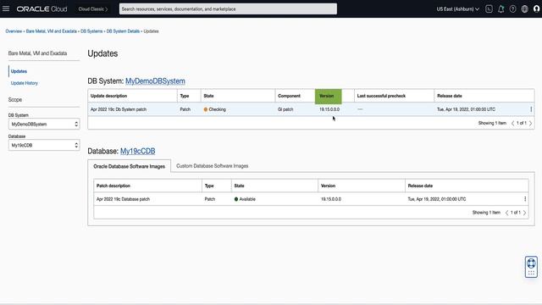542x305 pixels.
Task: Click the Apr 2022 19c Db System patch cell
Action: pos(119,109)
